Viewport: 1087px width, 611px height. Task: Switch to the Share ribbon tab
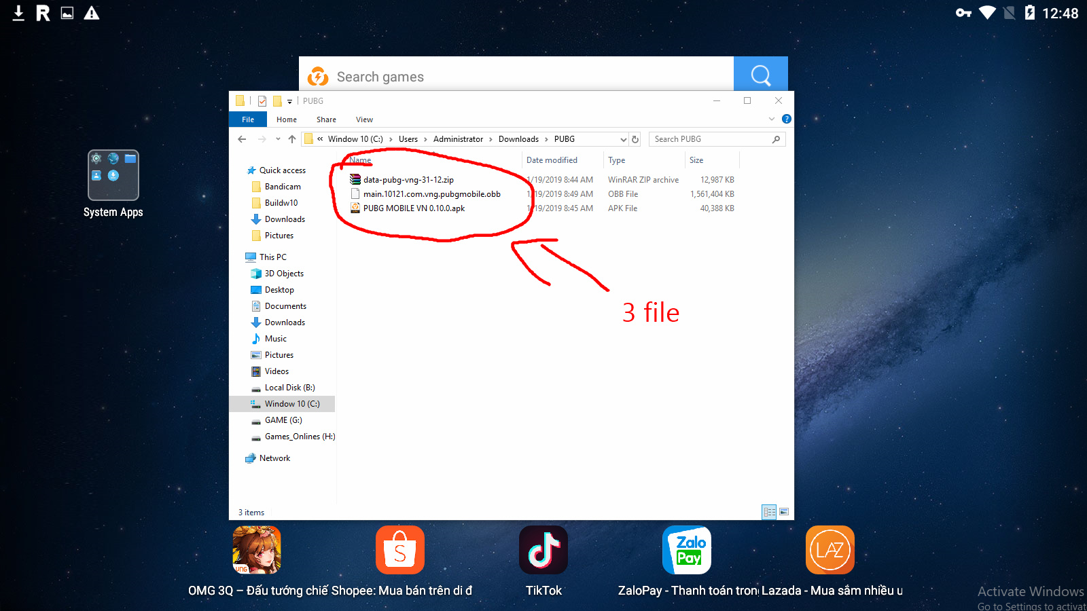click(x=326, y=119)
